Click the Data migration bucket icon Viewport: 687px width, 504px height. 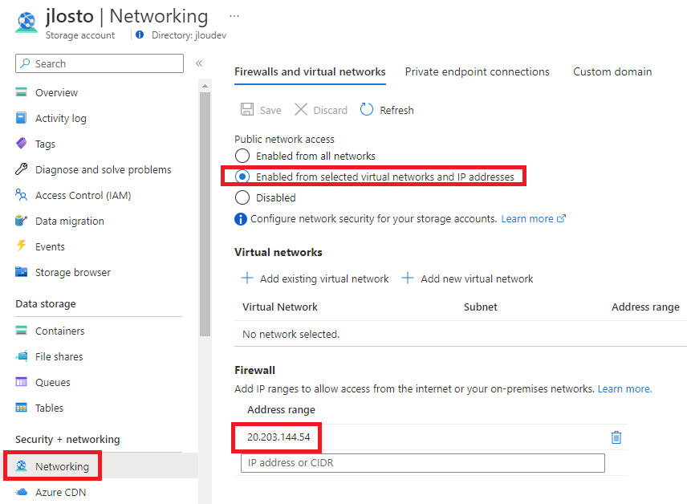[21, 221]
